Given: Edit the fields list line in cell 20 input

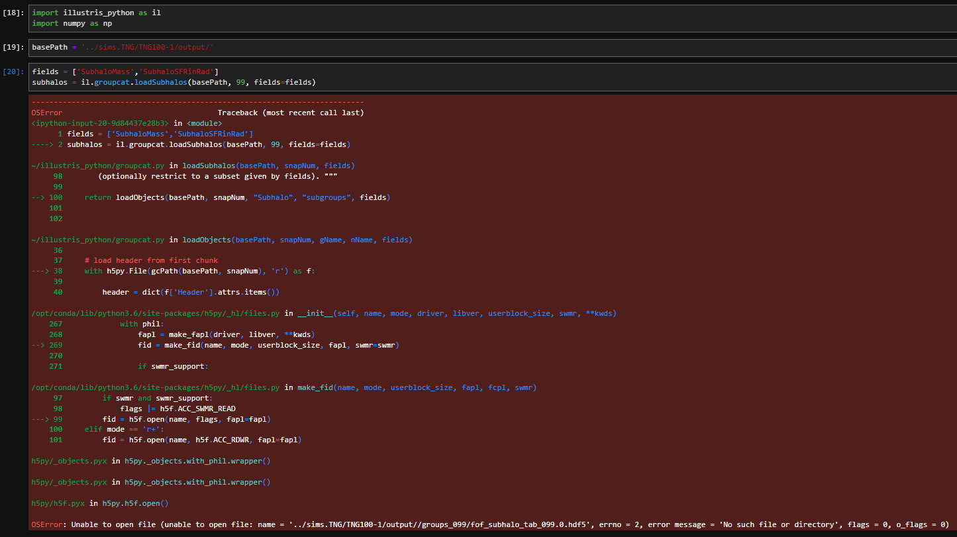Looking at the screenshot, I should point(125,72).
